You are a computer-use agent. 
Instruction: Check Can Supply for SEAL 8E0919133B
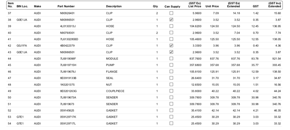(171, 78)
